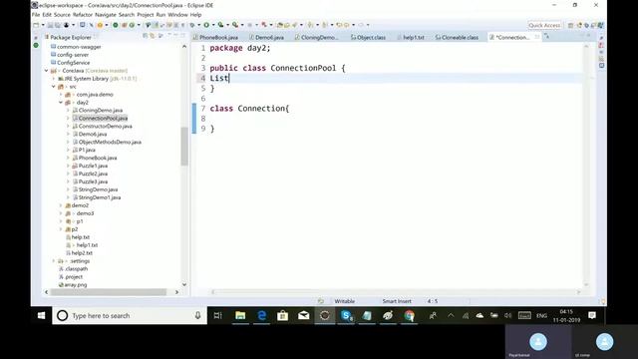
Task: Collapse all in Package Explorer
Action: (146, 36)
